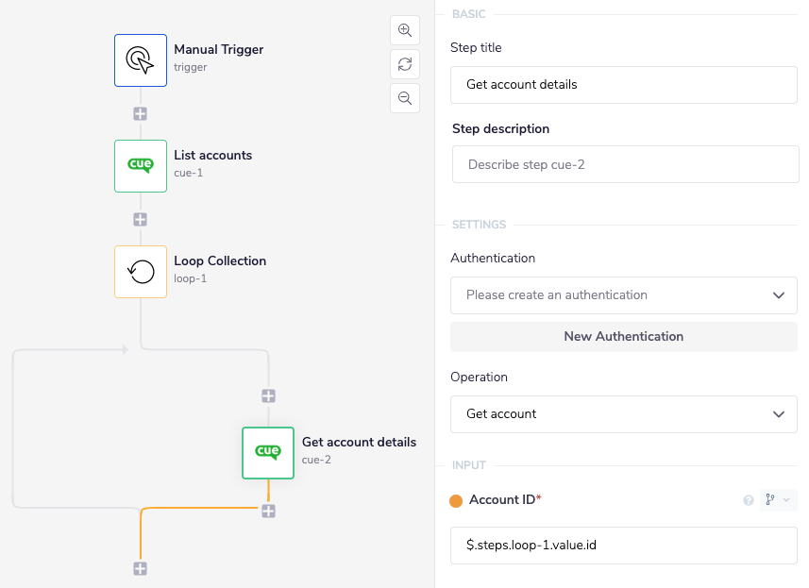Add step directly below Get account details
809x588 pixels.
coord(268,511)
